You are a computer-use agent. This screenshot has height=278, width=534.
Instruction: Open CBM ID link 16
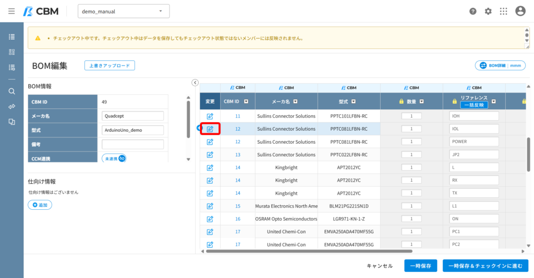(238, 219)
